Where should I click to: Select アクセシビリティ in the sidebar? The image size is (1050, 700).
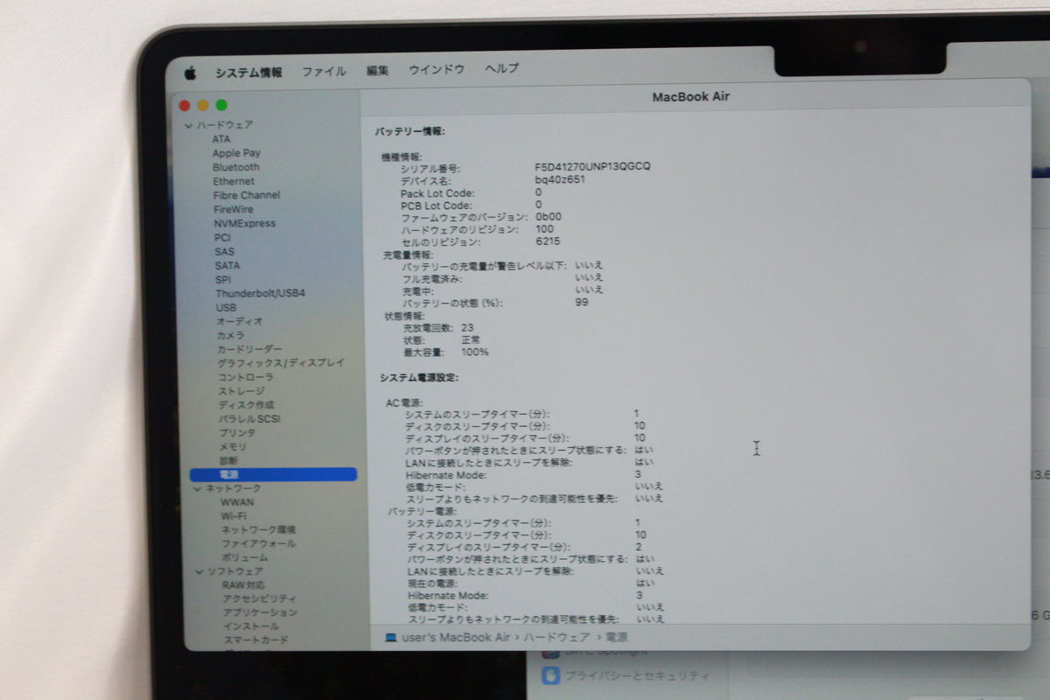(259, 598)
